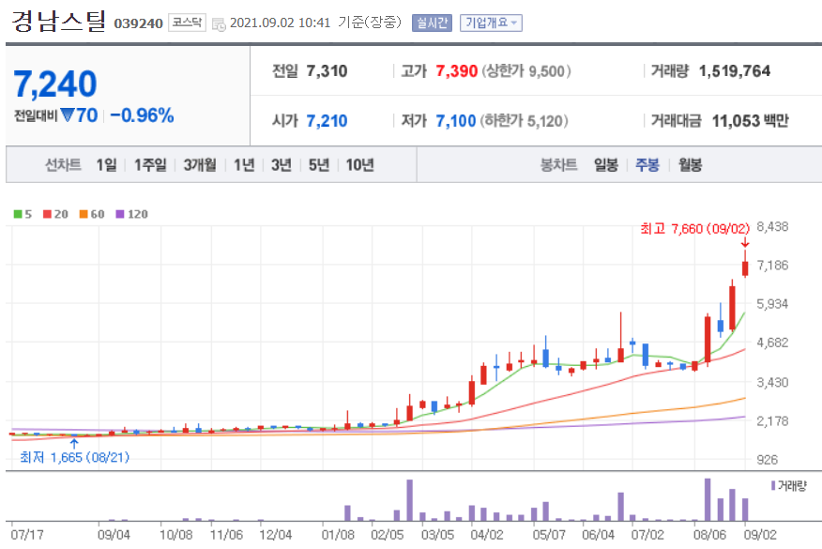The width and height of the screenshot is (822, 549).
Task: Click the purple 거래량 volume legend icon
Action: (773, 486)
